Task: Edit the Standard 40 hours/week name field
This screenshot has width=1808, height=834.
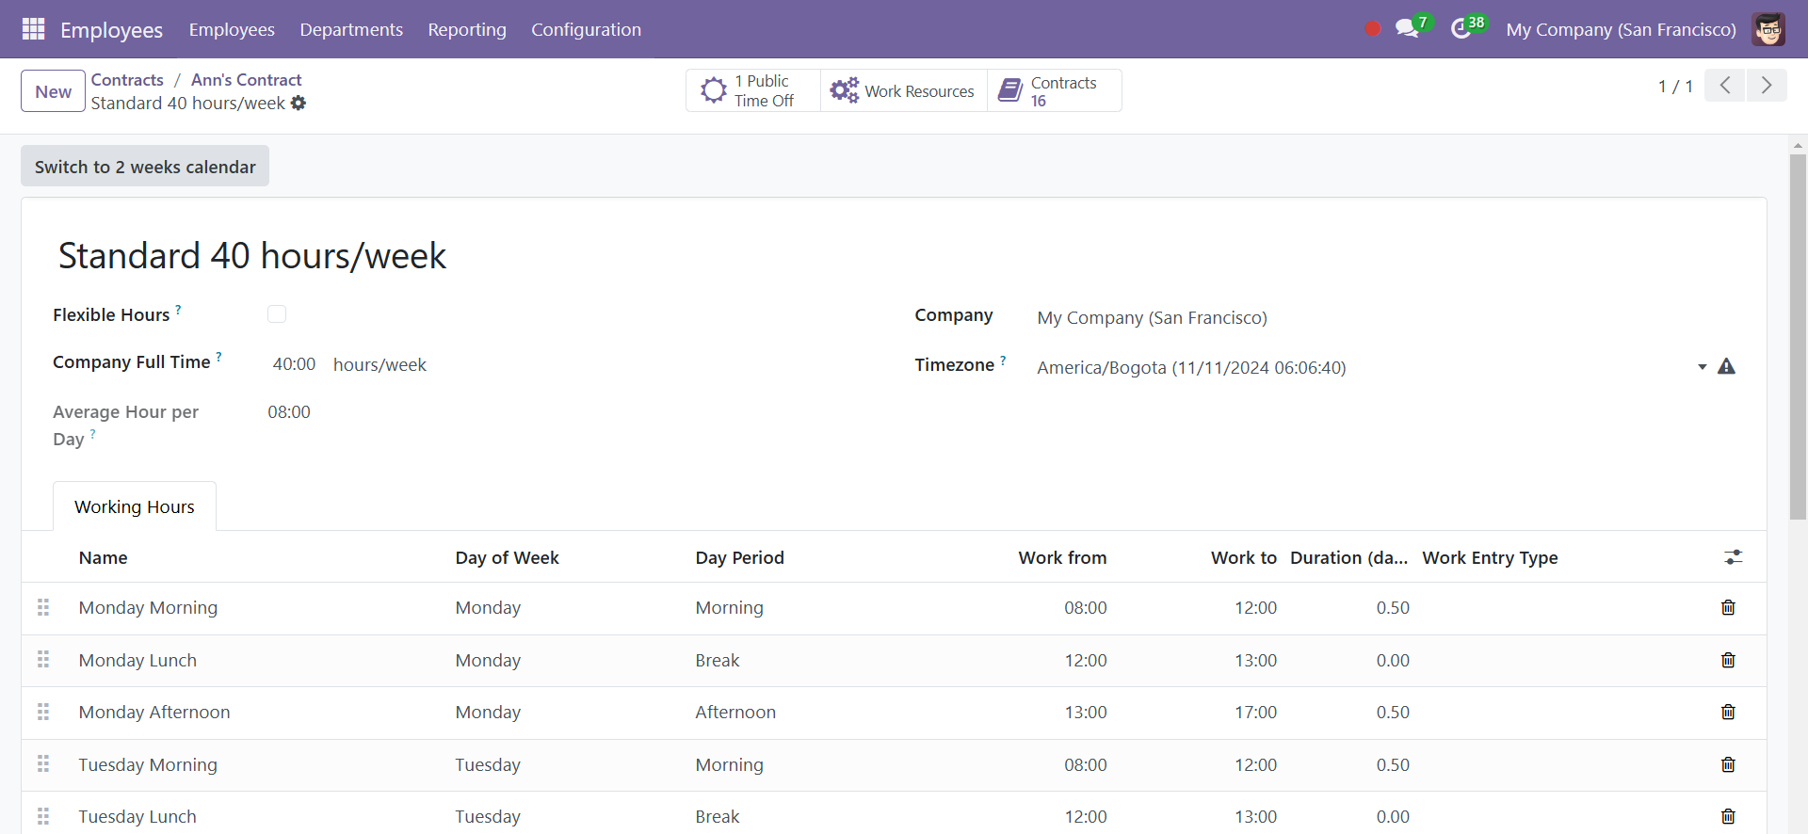Action: 252,256
